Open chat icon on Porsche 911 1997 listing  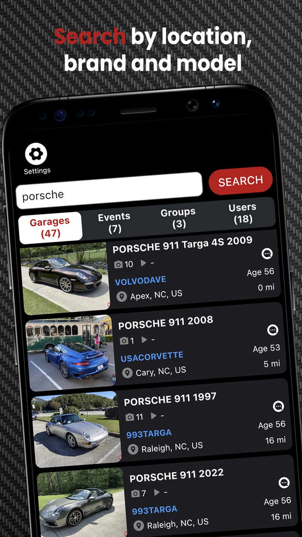click(x=279, y=406)
